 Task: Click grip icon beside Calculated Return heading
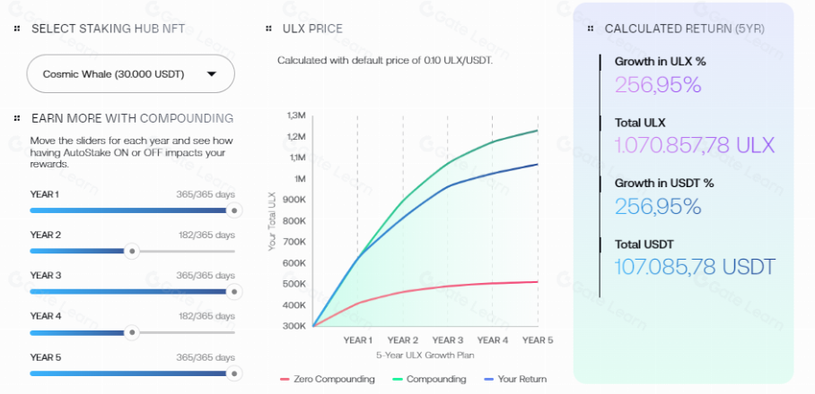pyautogui.click(x=590, y=29)
